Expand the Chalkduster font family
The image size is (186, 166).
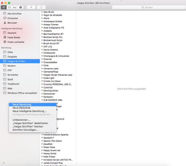coord(42,53)
